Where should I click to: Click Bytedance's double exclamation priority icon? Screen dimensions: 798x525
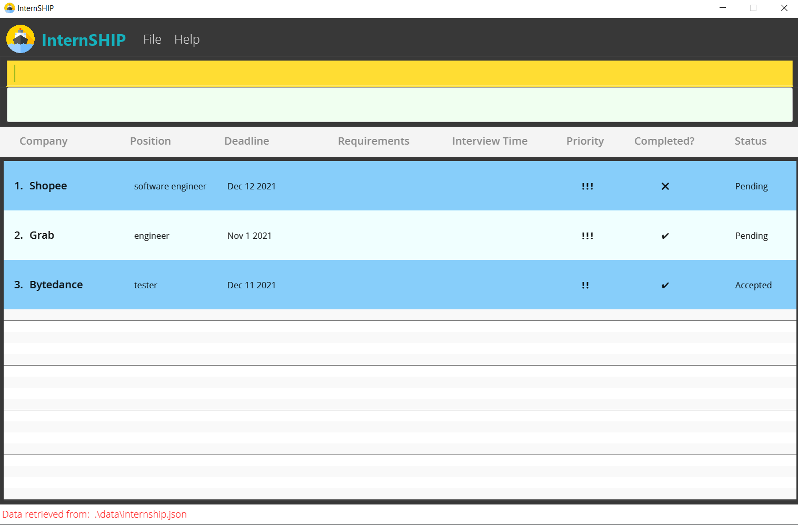(585, 285)
